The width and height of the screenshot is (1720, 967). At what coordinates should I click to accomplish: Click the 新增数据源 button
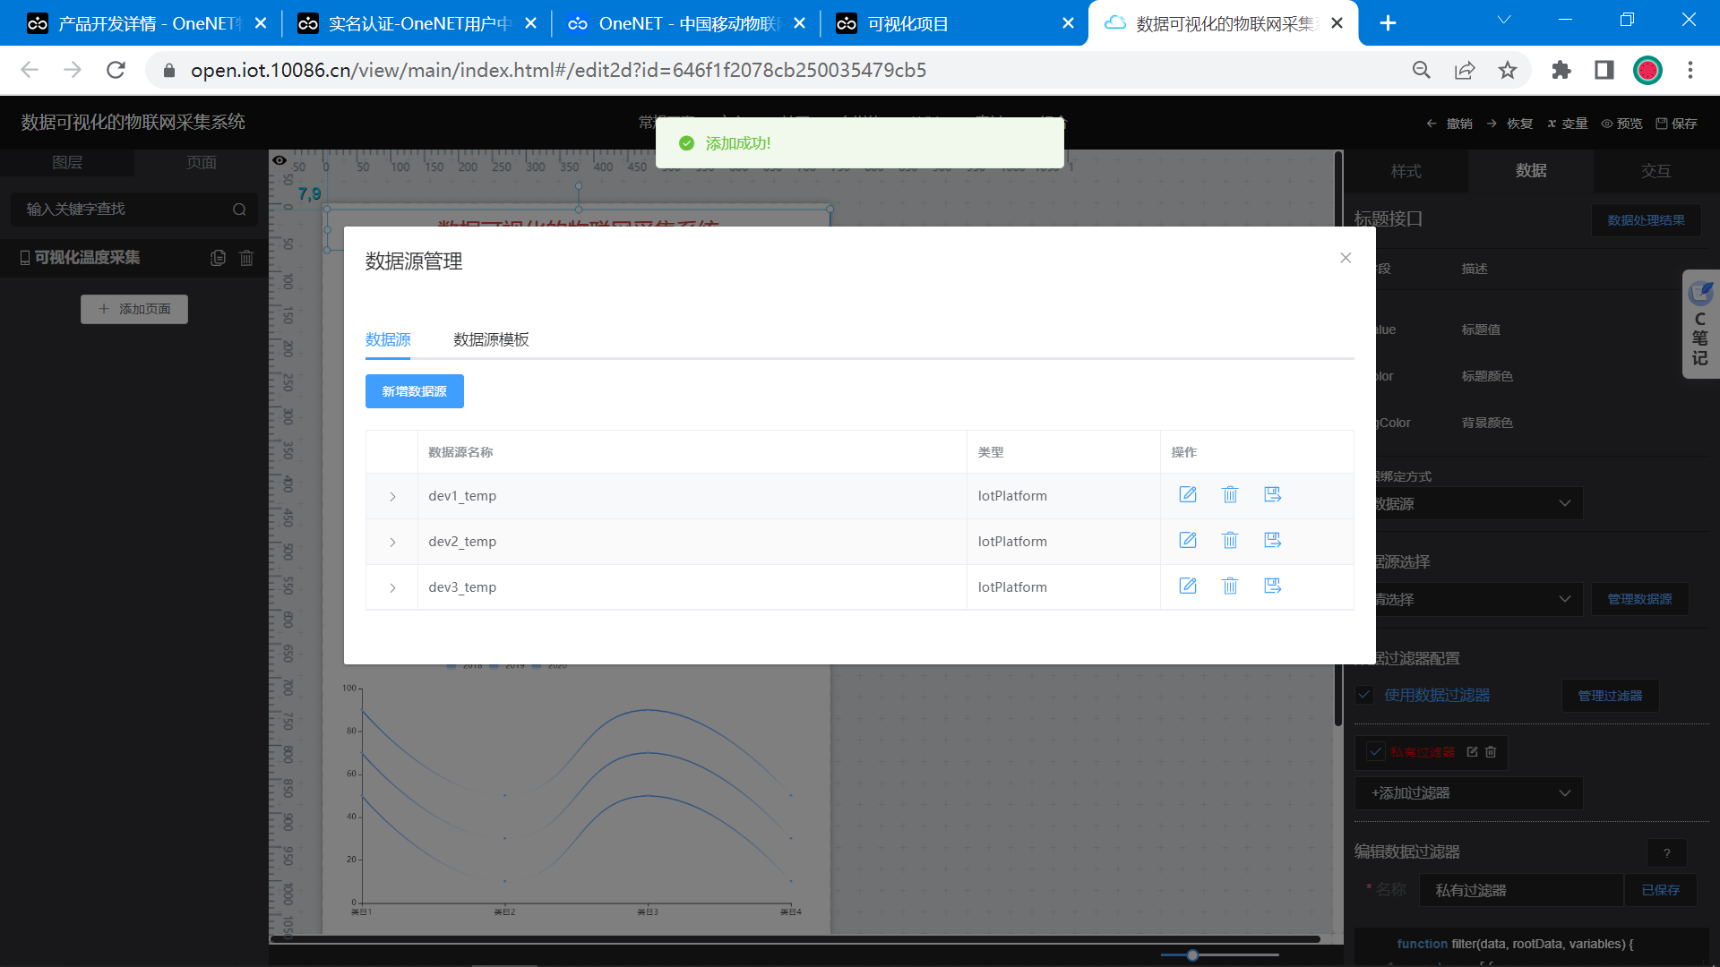pos(414,391)
